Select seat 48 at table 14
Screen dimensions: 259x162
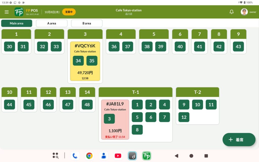click(x=87, y=105)
